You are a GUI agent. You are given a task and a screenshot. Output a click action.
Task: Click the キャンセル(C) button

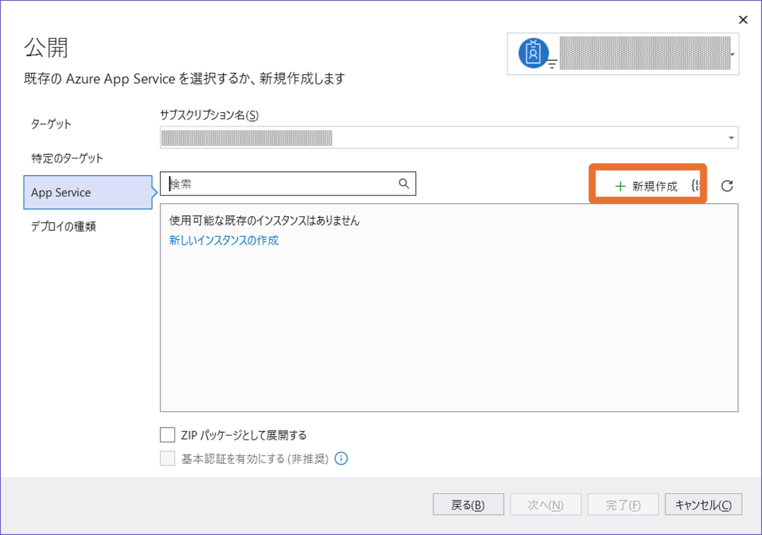(704, 505)
